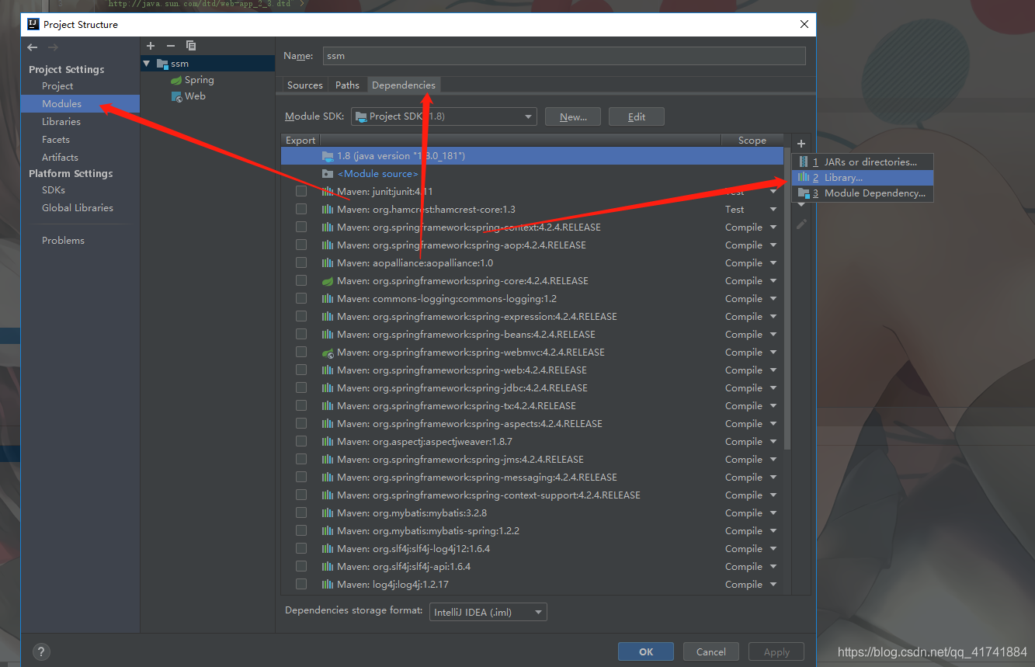Open scope dropdown for spring-jdbc row

tap(773, 388)
